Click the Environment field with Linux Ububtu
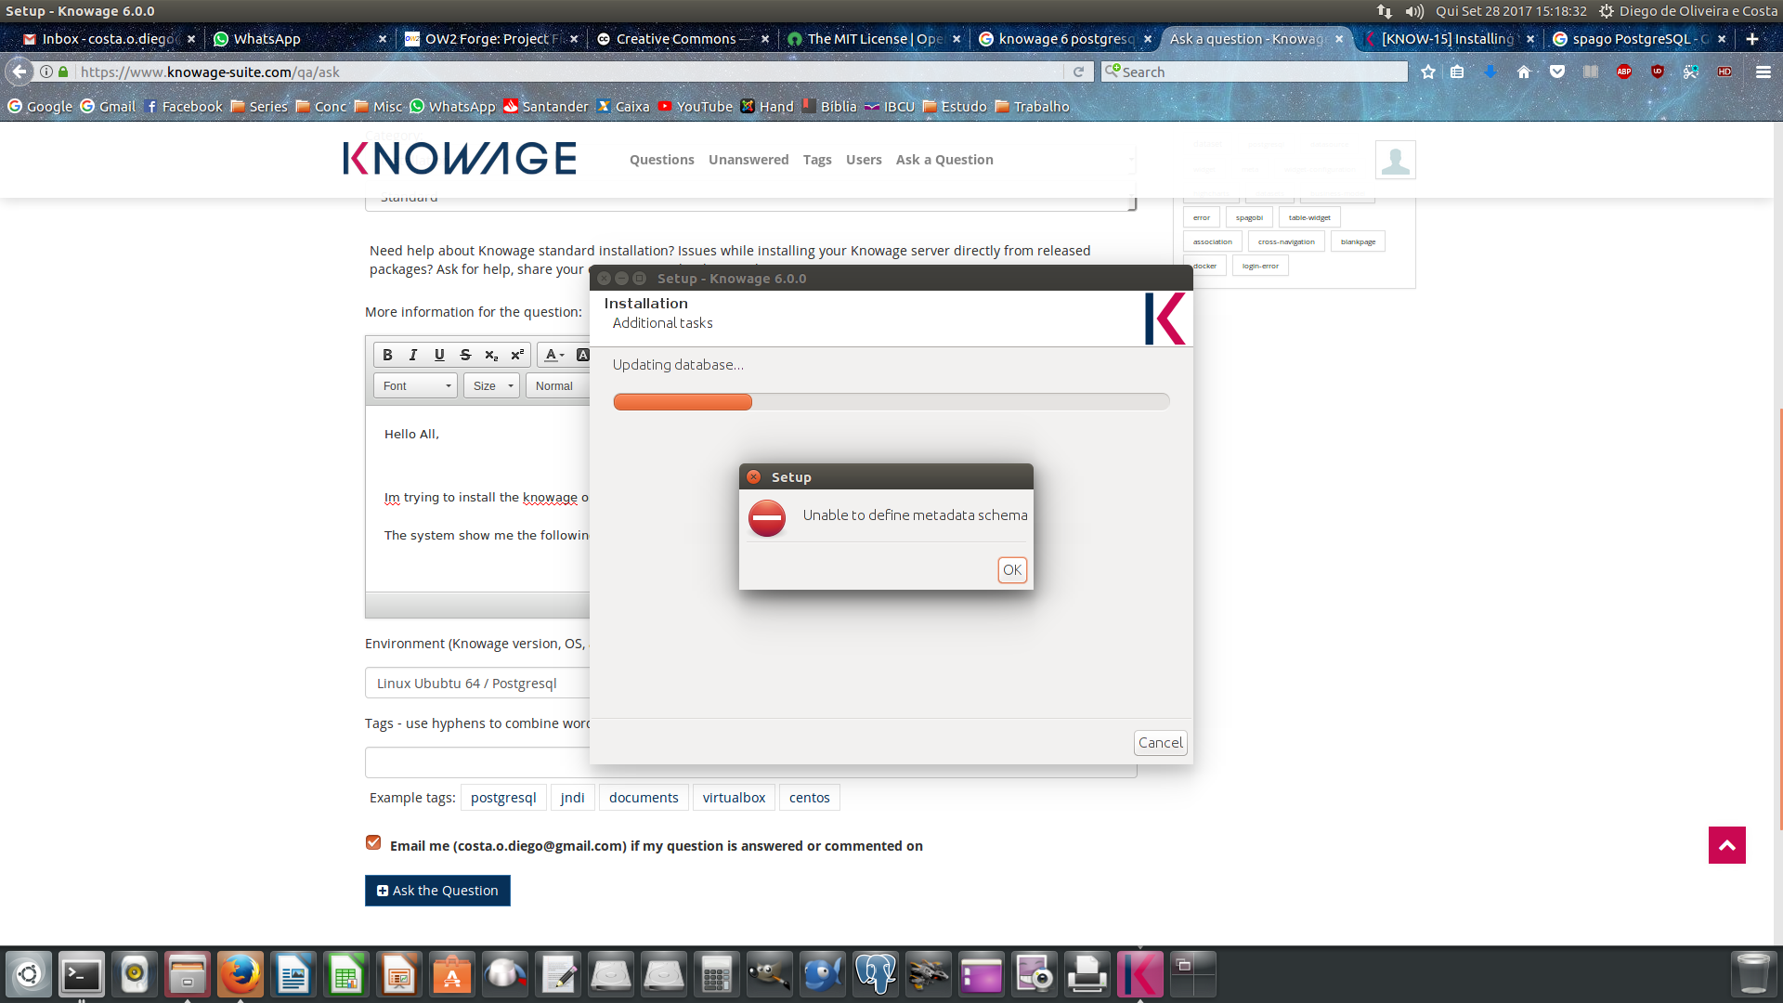1783x1003 pixels. [477, 684]
